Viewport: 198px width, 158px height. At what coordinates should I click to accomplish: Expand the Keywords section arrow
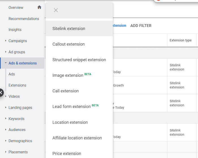click(6, 118)
